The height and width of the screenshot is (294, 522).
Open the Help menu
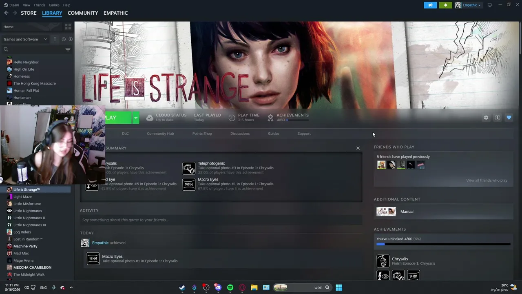pyautogui.click(x=66, y=5)
